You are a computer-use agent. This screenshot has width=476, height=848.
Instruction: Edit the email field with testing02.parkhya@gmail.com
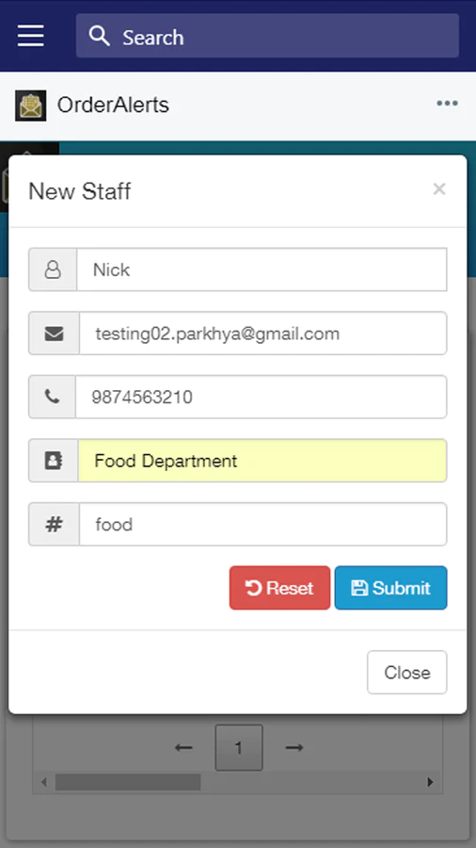[262, 334]
